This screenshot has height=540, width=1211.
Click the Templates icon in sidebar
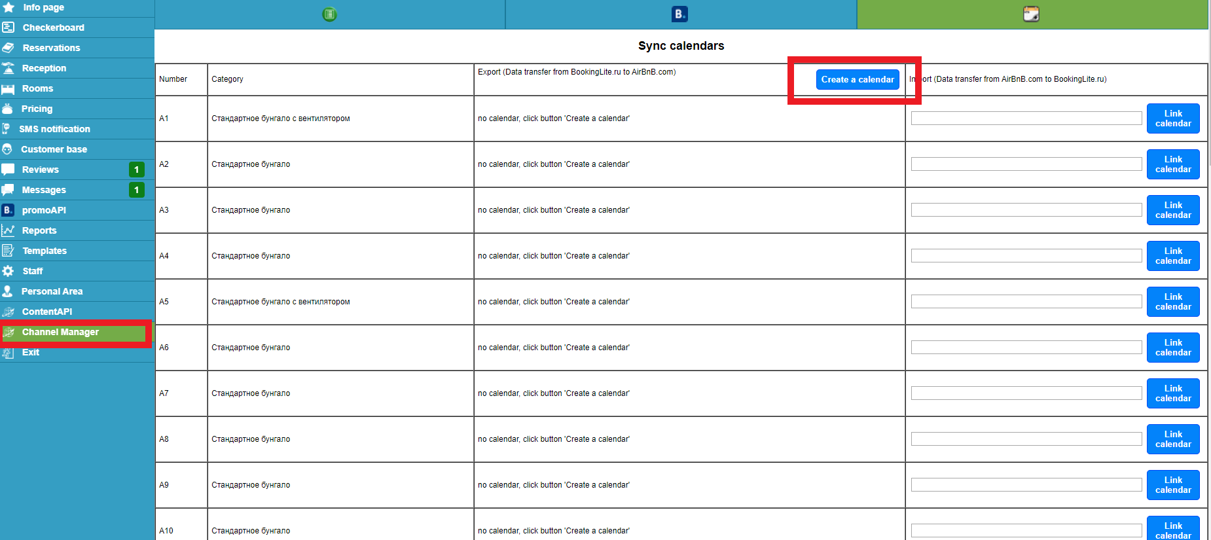(8, 251)
